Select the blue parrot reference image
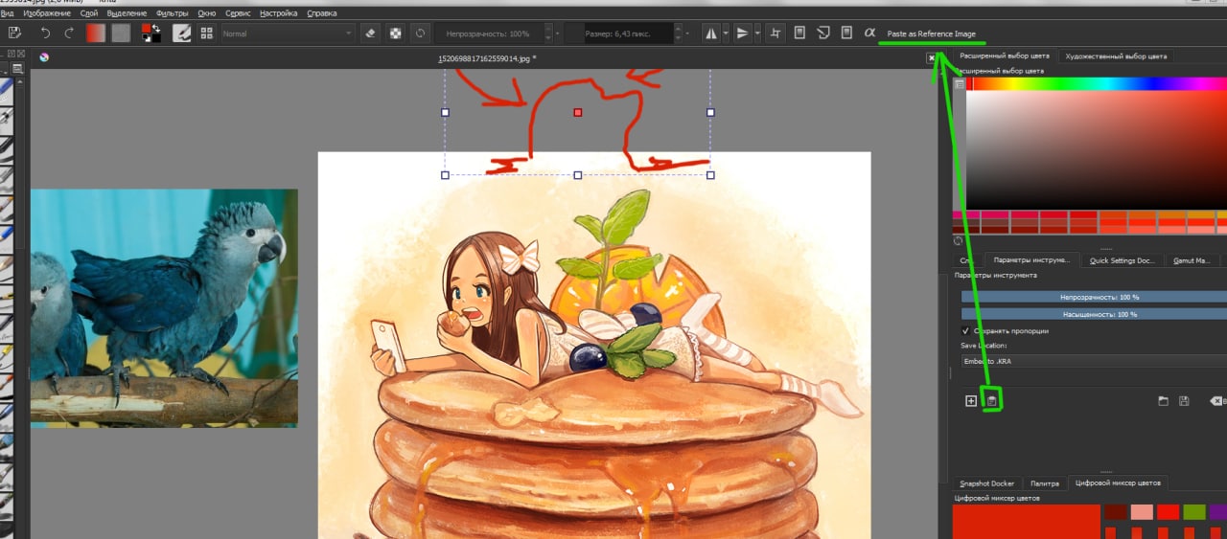Viewport: 1227px width, 539px height. 164,307
